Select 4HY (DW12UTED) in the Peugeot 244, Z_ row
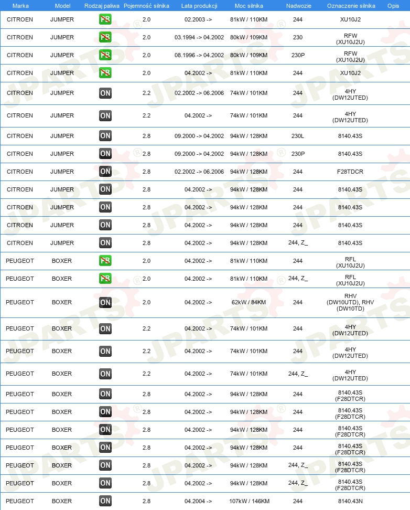Viewport: 410px width, 510px height. point(350,375)
